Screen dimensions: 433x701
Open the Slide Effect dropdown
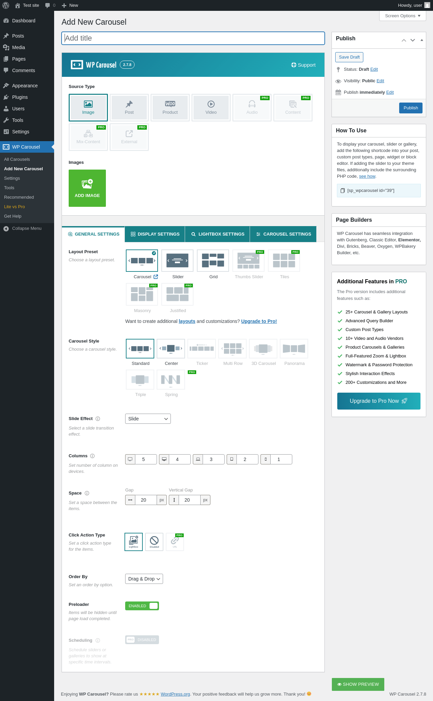point(148,419)
